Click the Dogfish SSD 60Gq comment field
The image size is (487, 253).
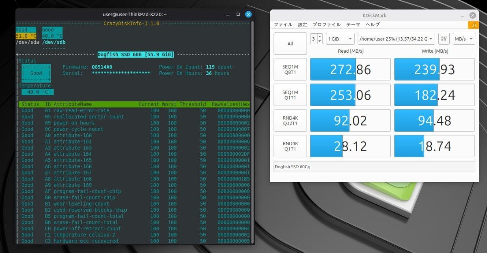[374, 167]
